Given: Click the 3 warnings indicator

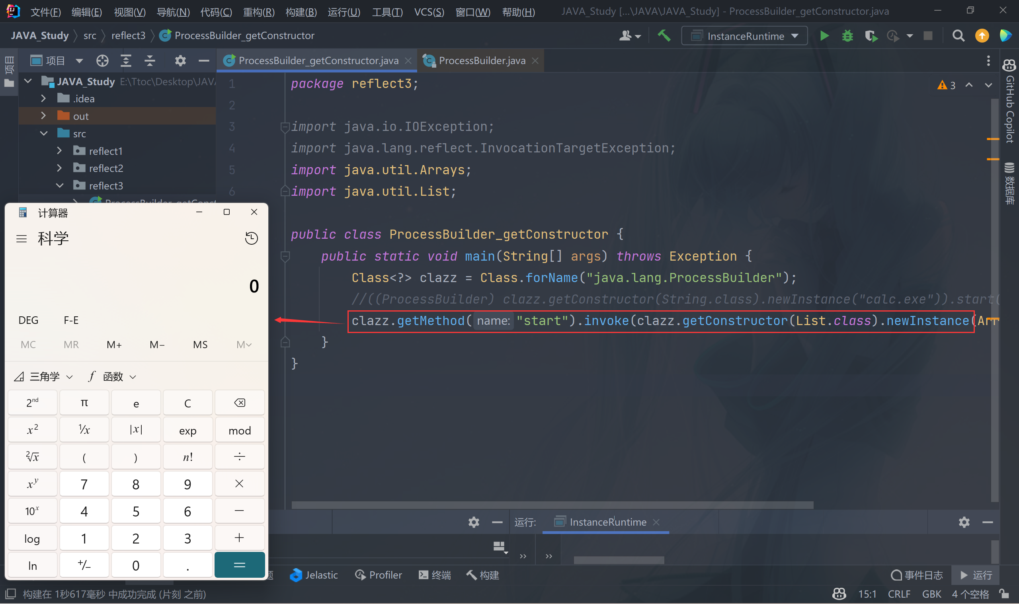Looking at the screenshot, I should pyautogui.click(x=947, y=85).
